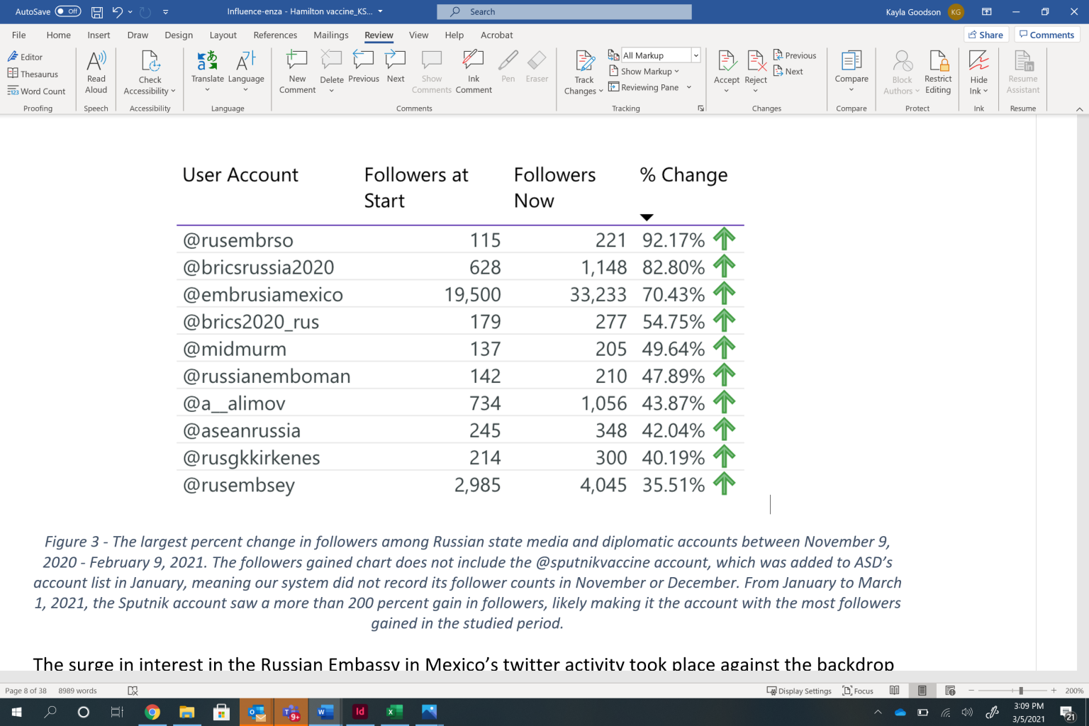Select the Mailings tab
Image resolution: width=1089 pixels, height=726 pixels.
[331, 35]
